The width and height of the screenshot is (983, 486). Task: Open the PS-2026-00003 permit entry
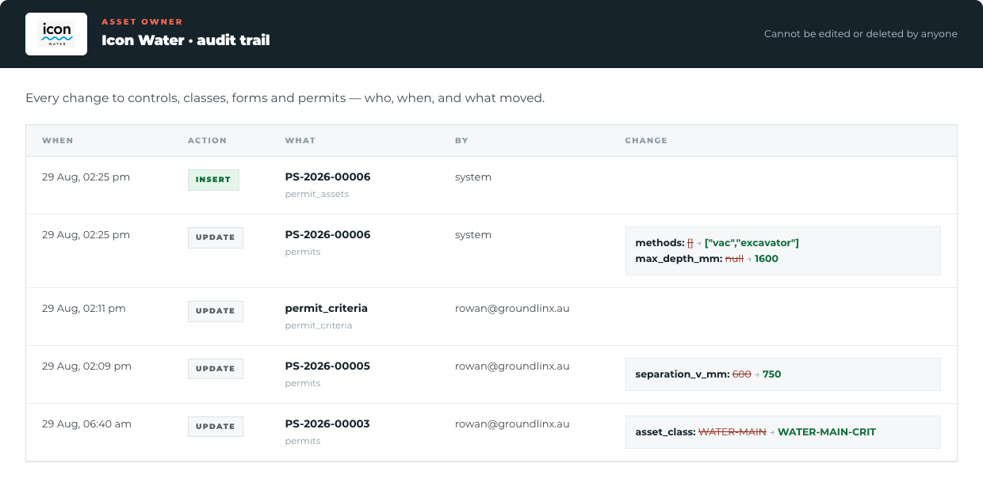327,423
